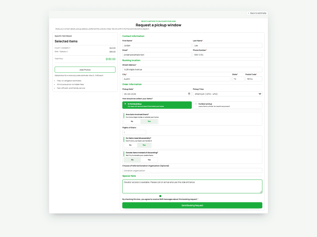Focus the First Name field
This screenshot has height=237, width=317.
tap(157, 46)
